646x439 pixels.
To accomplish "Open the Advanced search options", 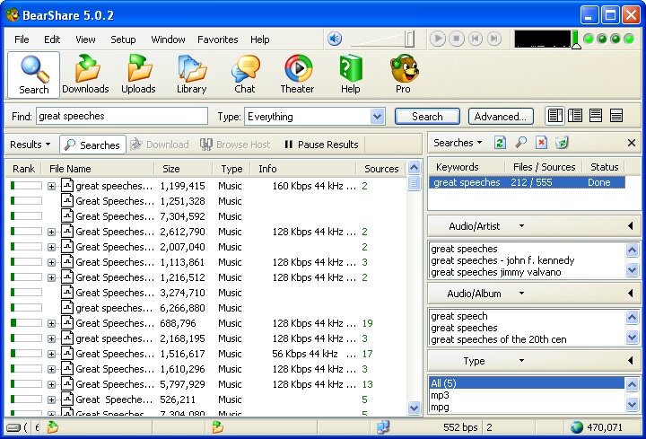I will point(501,117).
